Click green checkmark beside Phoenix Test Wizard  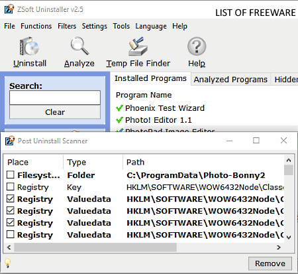point(119,108)
